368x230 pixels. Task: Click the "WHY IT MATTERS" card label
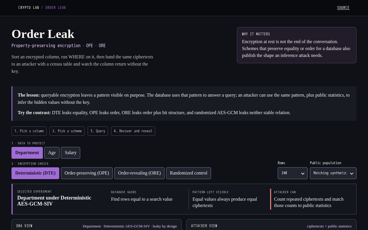point(256,34)
